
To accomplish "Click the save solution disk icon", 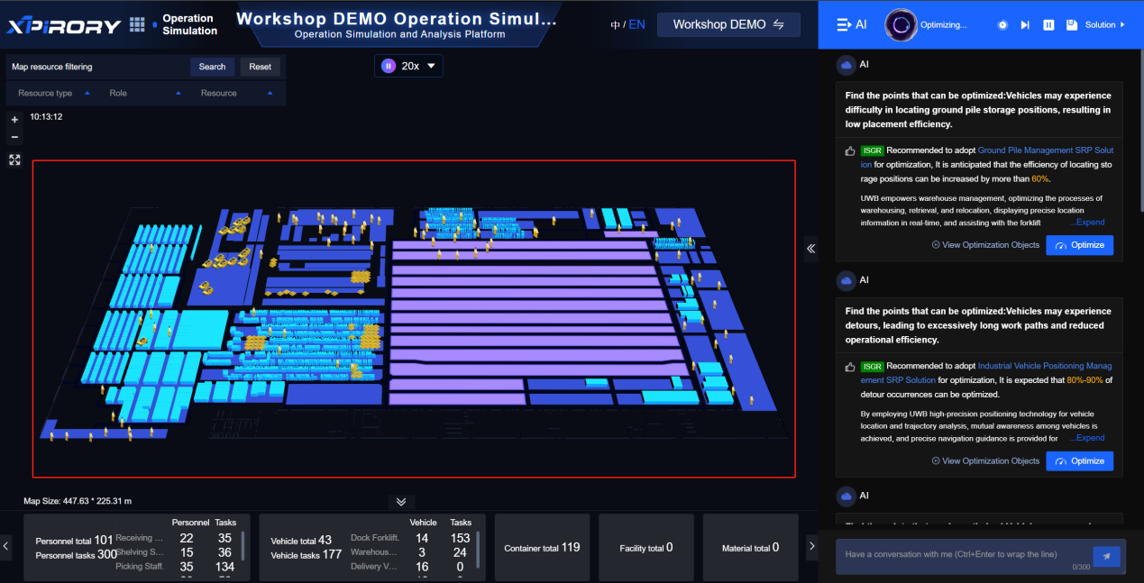I will tap(1072, 25).
